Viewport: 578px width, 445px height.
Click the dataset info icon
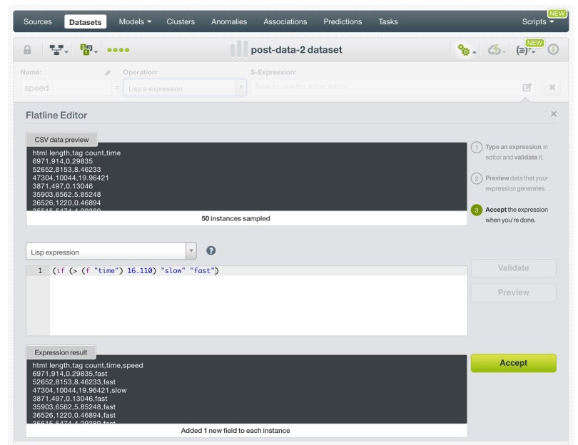coord(553,50)
